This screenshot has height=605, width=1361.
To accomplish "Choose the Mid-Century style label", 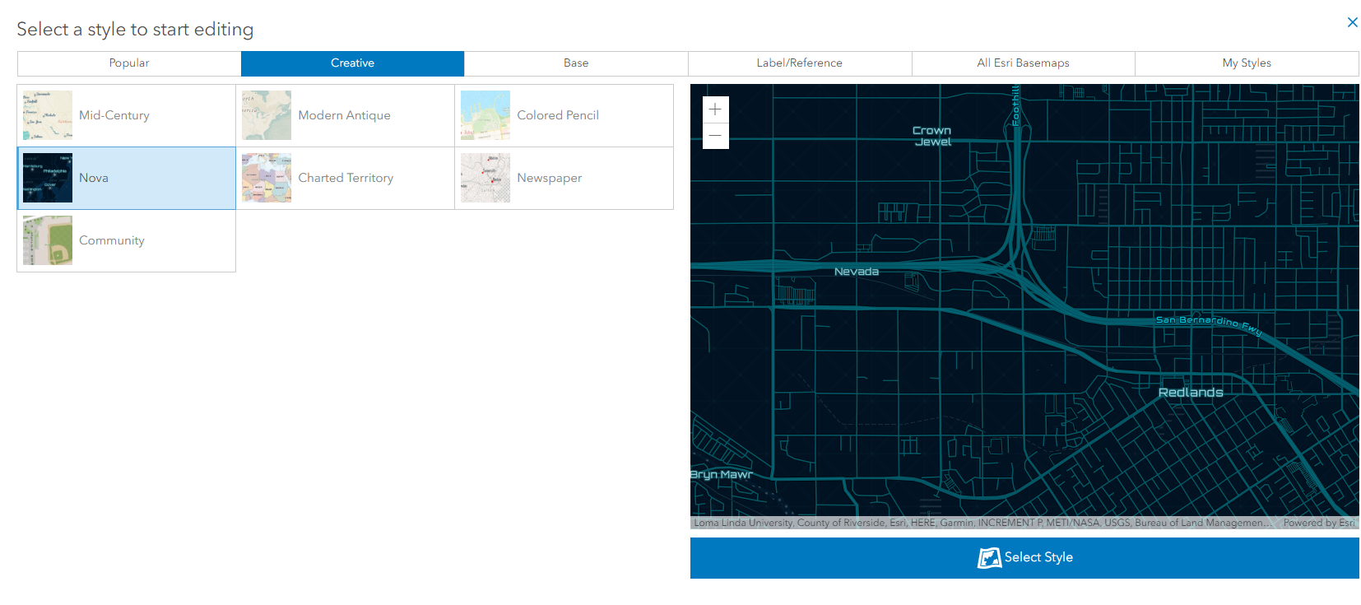I will [x=114, y=115].
